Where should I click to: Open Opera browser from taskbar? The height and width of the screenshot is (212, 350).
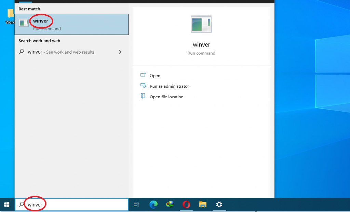186,204
